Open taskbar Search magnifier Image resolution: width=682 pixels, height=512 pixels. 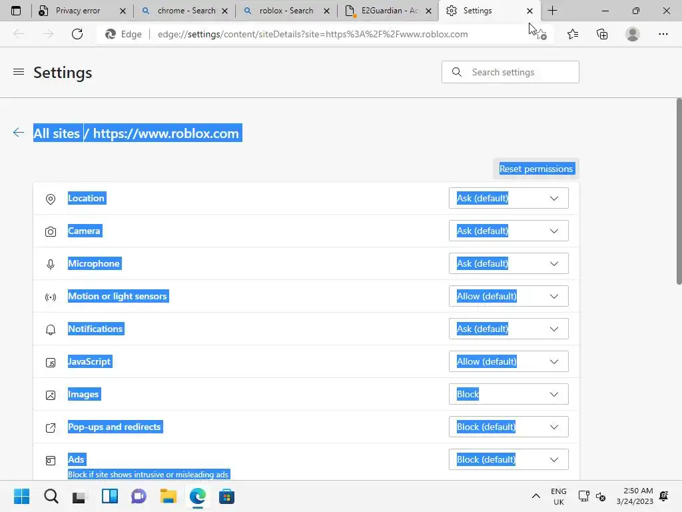pos(51,496)
